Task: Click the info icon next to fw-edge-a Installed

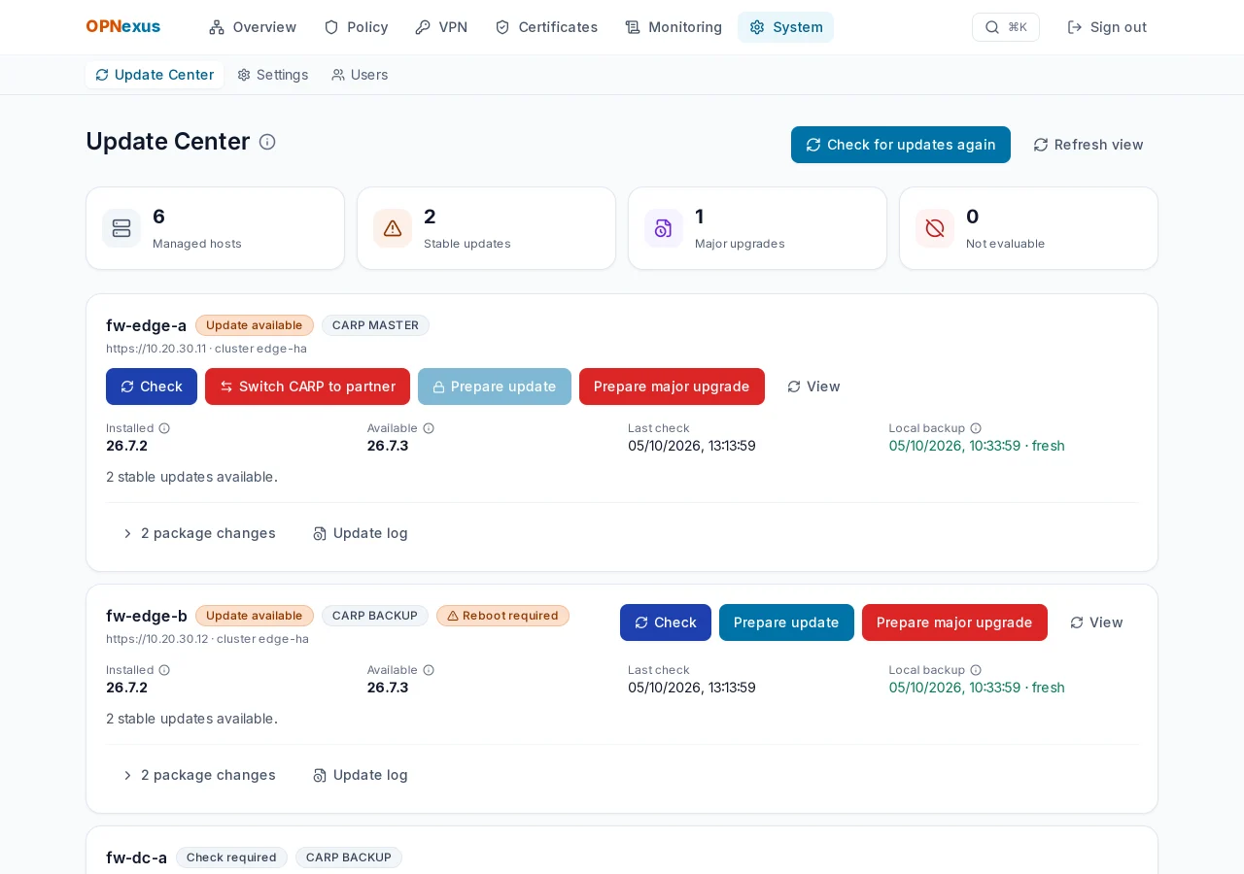Action: click(164, 428)
